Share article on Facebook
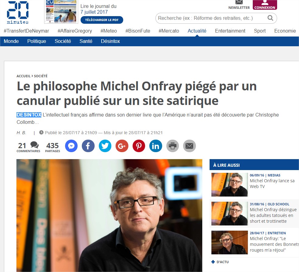This screenshot has width=299, height=272. pos(88,146)
